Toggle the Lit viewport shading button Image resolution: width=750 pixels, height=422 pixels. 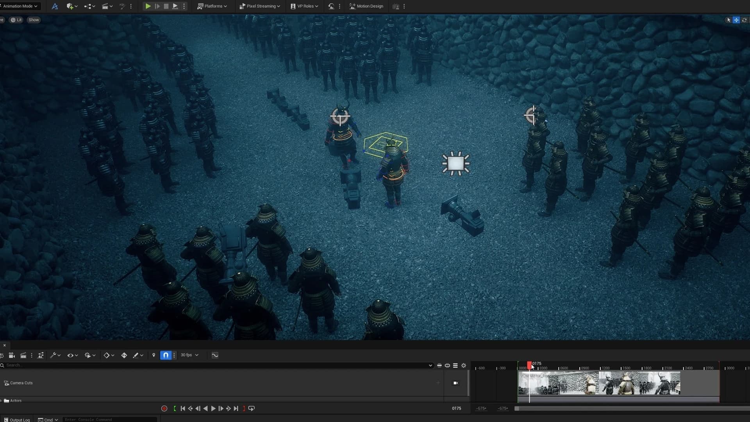pyautogui.click(x=16, y=20)
